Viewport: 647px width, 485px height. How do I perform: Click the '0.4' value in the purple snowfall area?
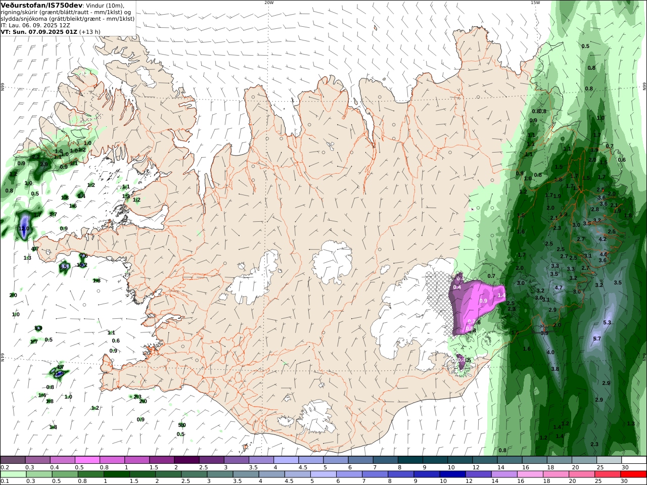coord(457,287)
